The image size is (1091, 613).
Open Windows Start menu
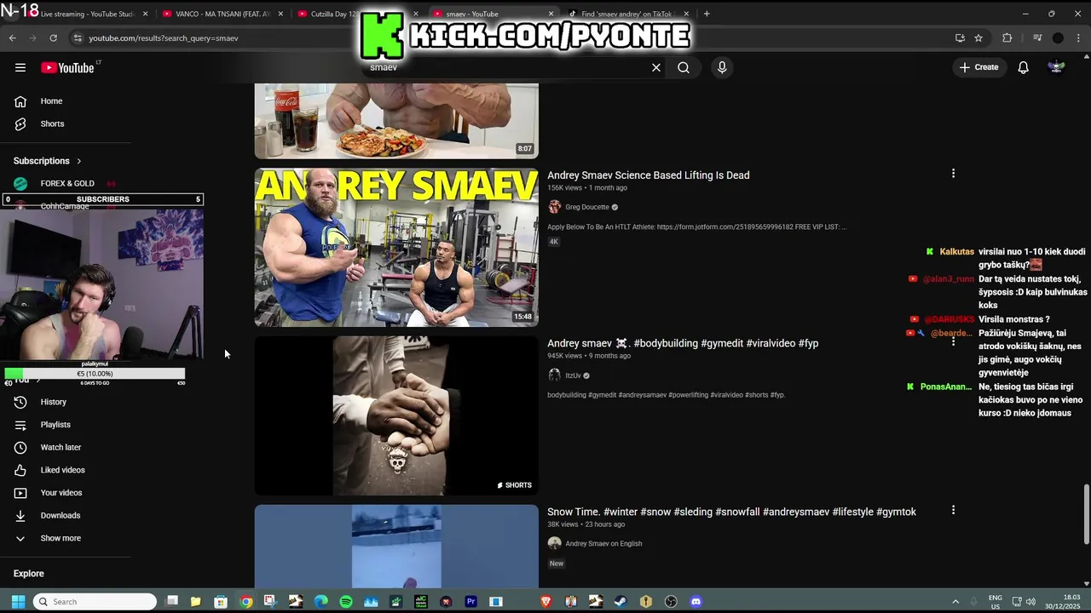[x=18, y=601]
